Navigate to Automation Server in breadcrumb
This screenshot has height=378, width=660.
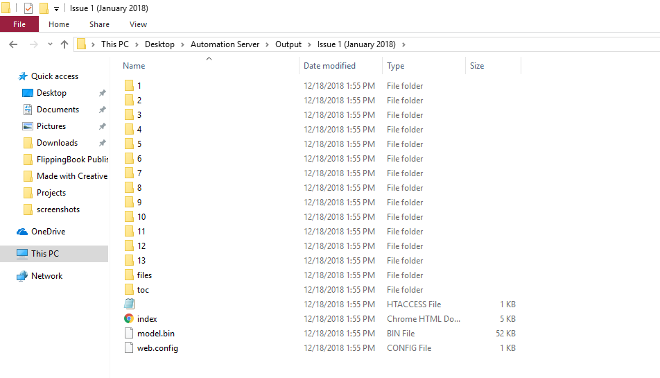[225, 44]
